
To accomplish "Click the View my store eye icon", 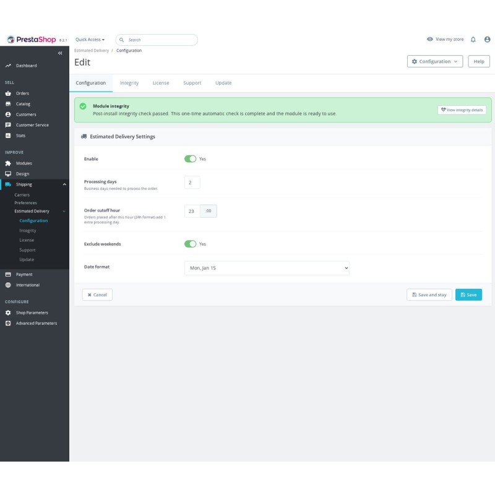I will point(429,39).
